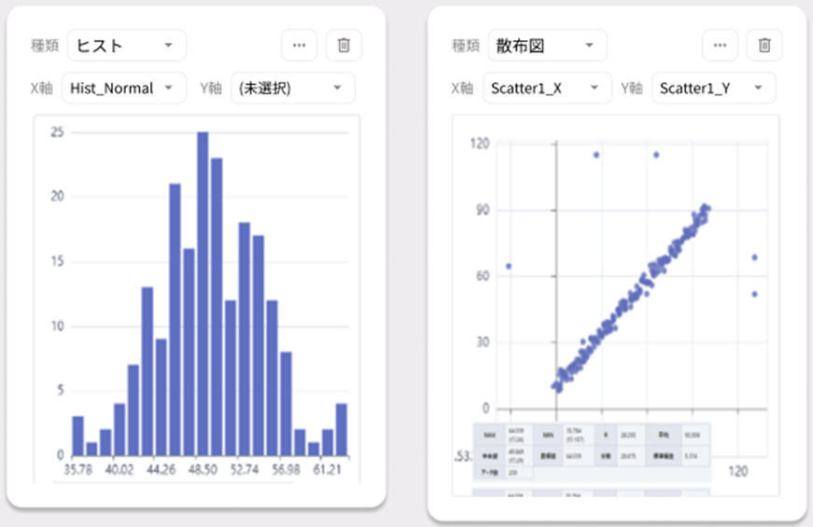Viewport: 813px width, 527px height.
Task: Click the far-left scatter outlier near 60
Action: click(x=509, y=267)
